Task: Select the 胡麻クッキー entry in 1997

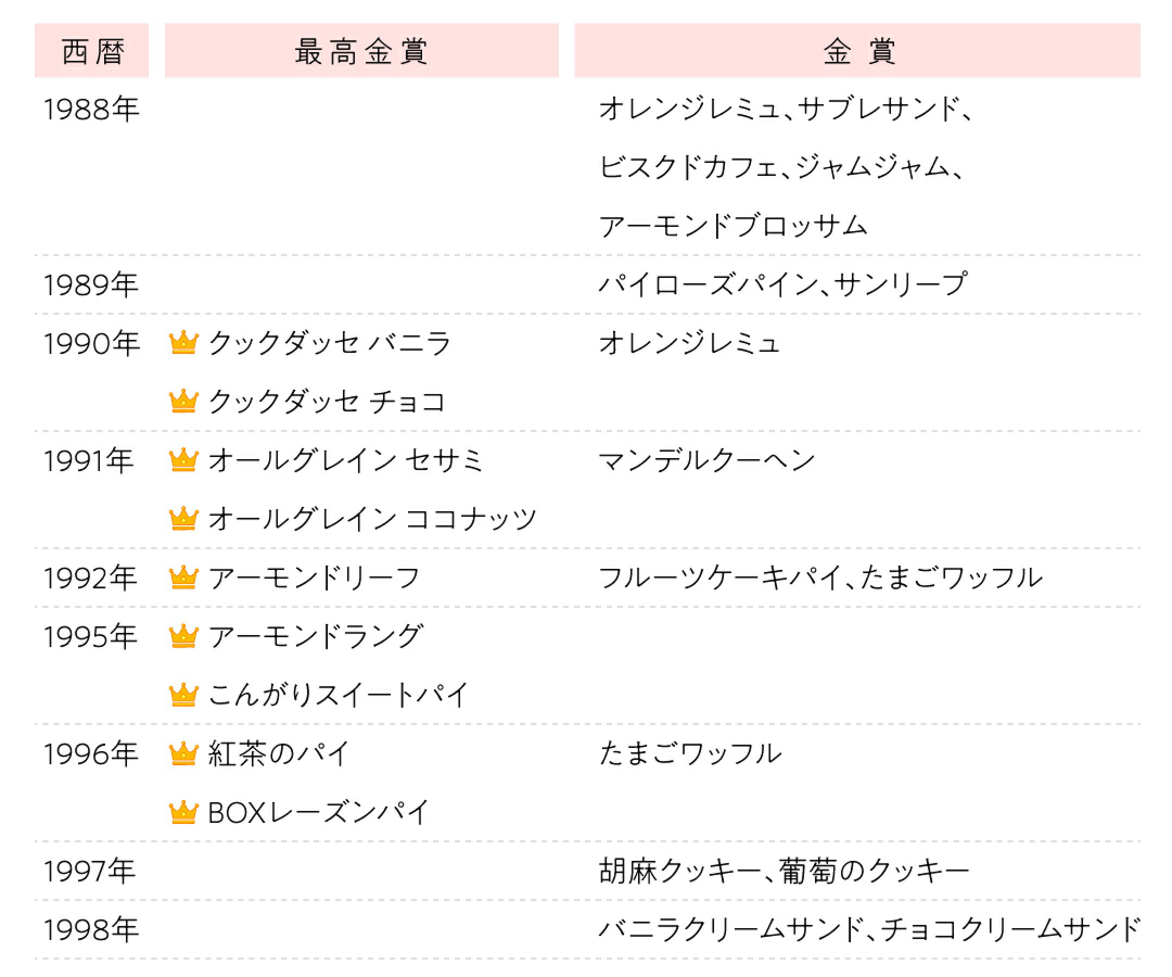Action: pos(680,871)
